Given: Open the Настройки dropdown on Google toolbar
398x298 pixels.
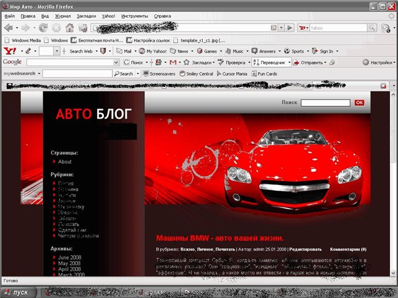Looking at the screenshot, I should point(377,62).
